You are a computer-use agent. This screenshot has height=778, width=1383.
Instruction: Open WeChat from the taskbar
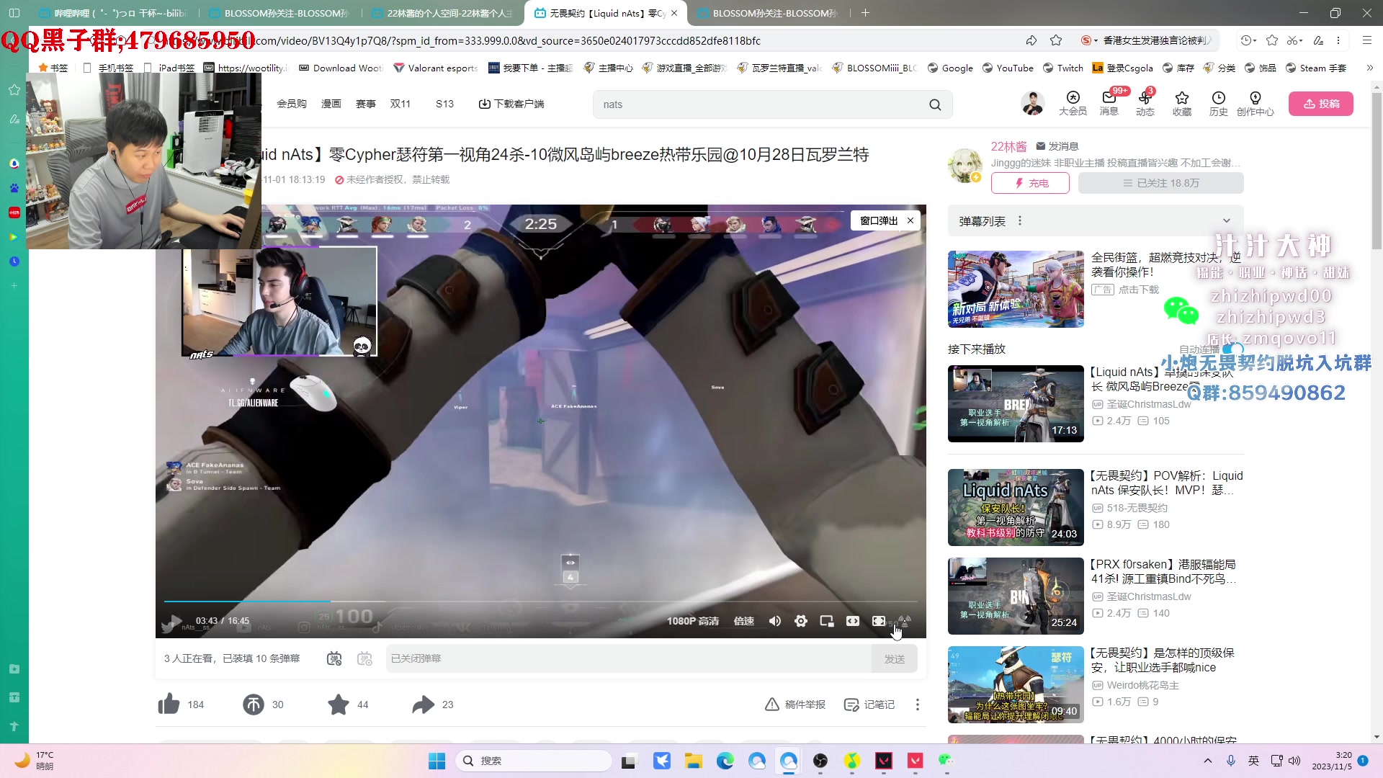[x=946, y=761]
